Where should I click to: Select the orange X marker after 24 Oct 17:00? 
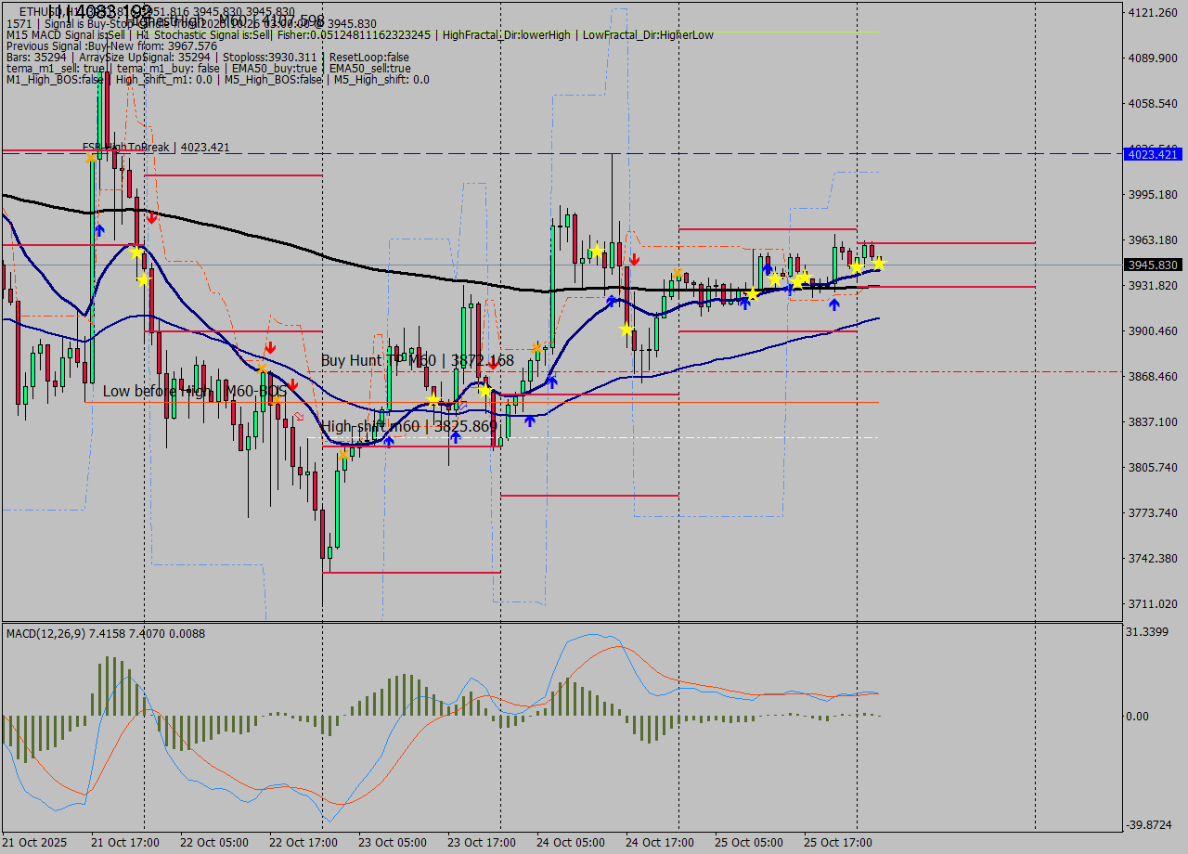coord(678,273)
